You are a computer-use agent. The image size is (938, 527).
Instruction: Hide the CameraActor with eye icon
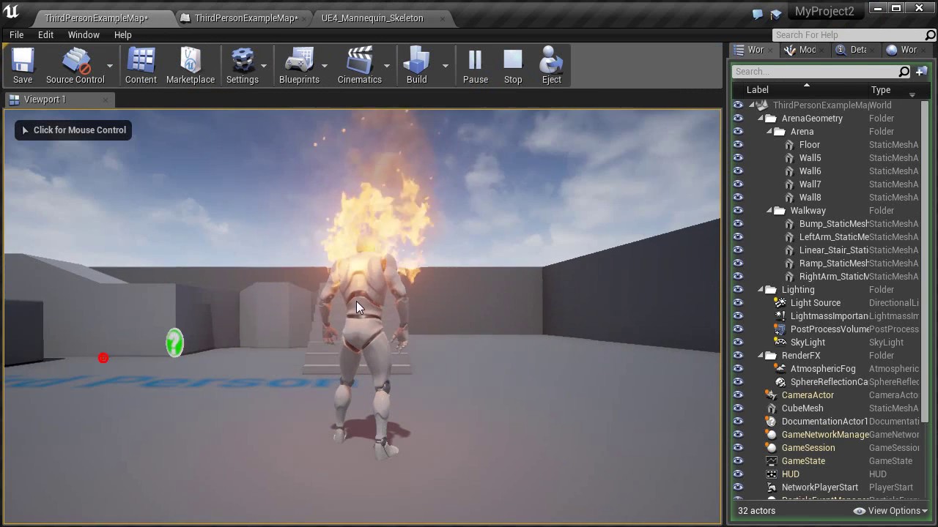(738, 395)
